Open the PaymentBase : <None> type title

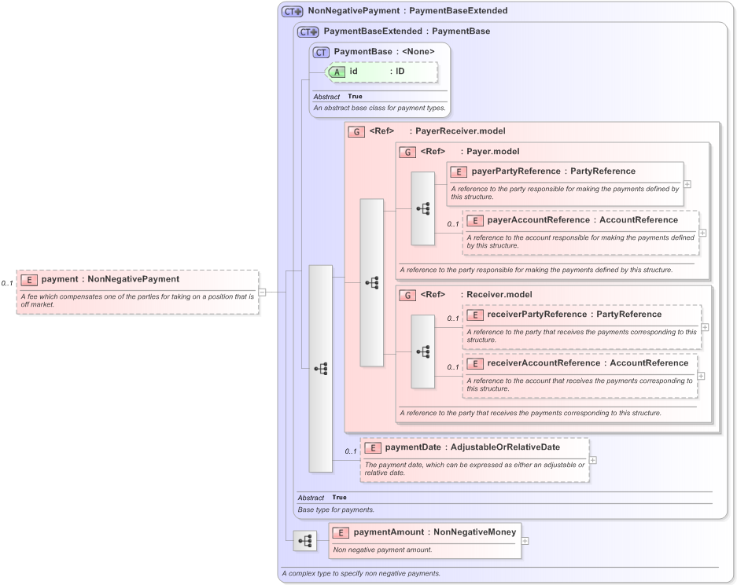pos(384,52)
